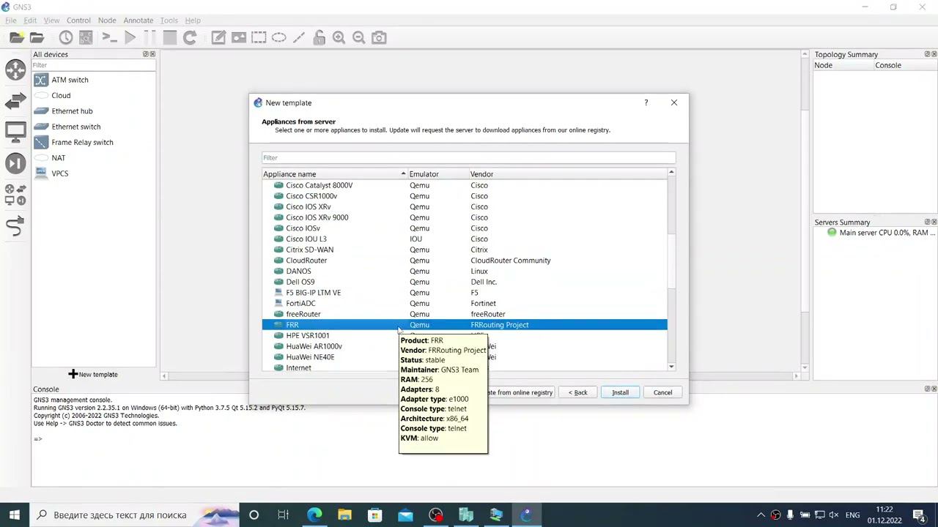Close the Topology Summary panel
The height and width of the screenshot is (527, 938).
(934, 54)
